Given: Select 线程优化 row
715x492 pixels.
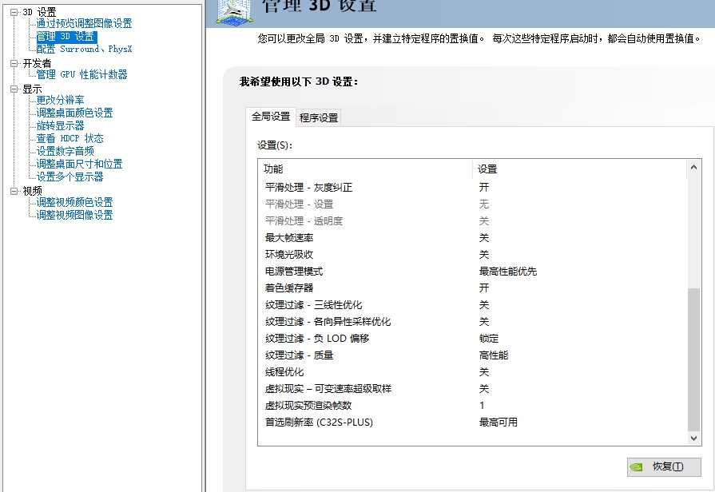Looking at the screenshot, I should pos(472,372).
